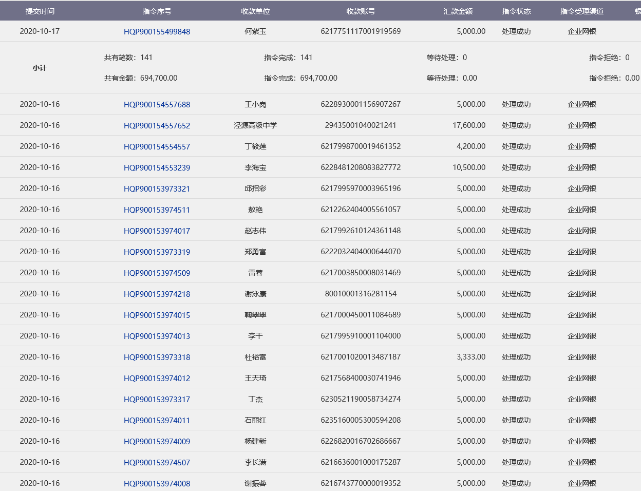This screenshot has width=641, height=491.
Task: Select payee cell 泾源高级中学
Action: tap(255, 125)
